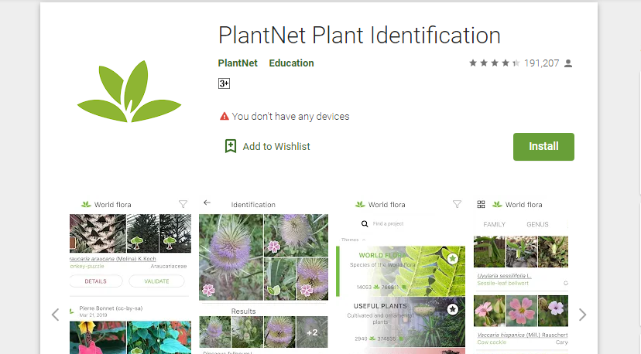Click the Sessile-leaf bellwort species name
This screenshot has width=641, height=354.
coord(503,283)
